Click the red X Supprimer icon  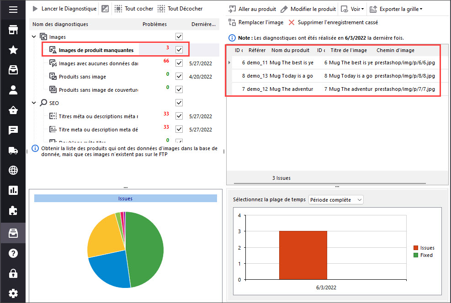point(292,22)
